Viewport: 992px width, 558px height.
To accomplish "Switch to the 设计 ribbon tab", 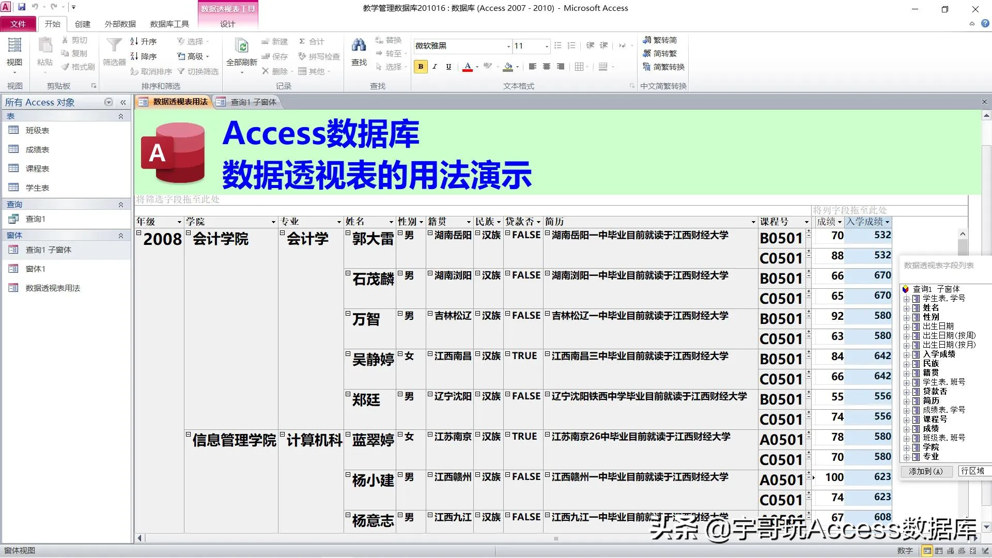I will (x=227, y=24).
